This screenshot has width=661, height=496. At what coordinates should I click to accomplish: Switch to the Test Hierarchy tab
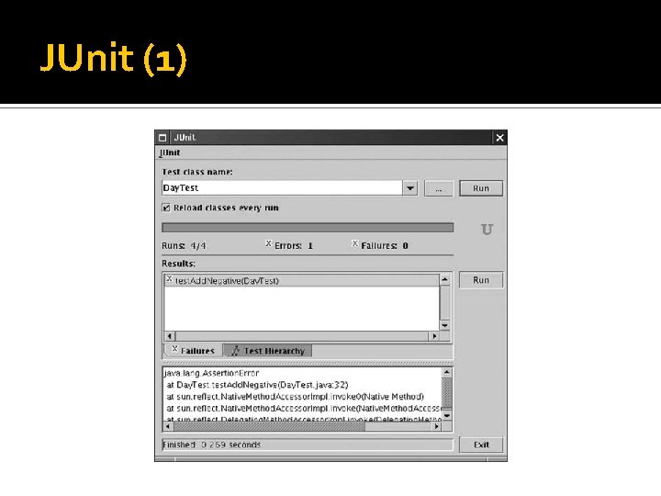[x=268, y=351]
